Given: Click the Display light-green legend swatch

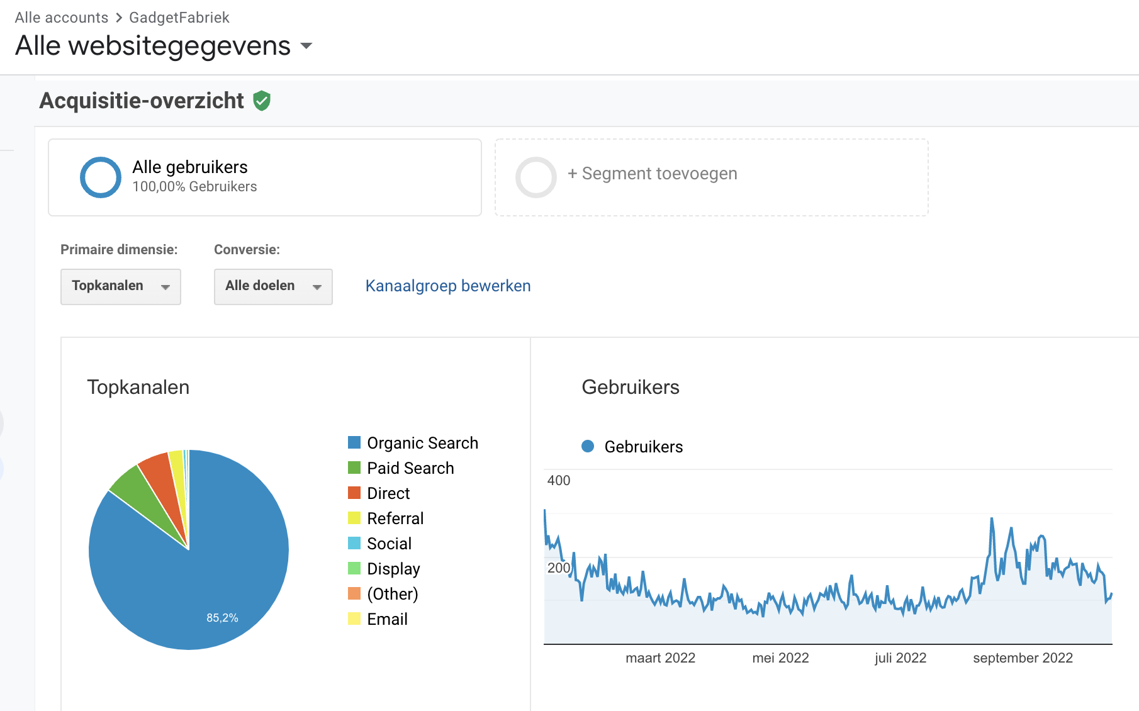Looking at the screenshot, I should pyautogui.click(x=354, y=568).
